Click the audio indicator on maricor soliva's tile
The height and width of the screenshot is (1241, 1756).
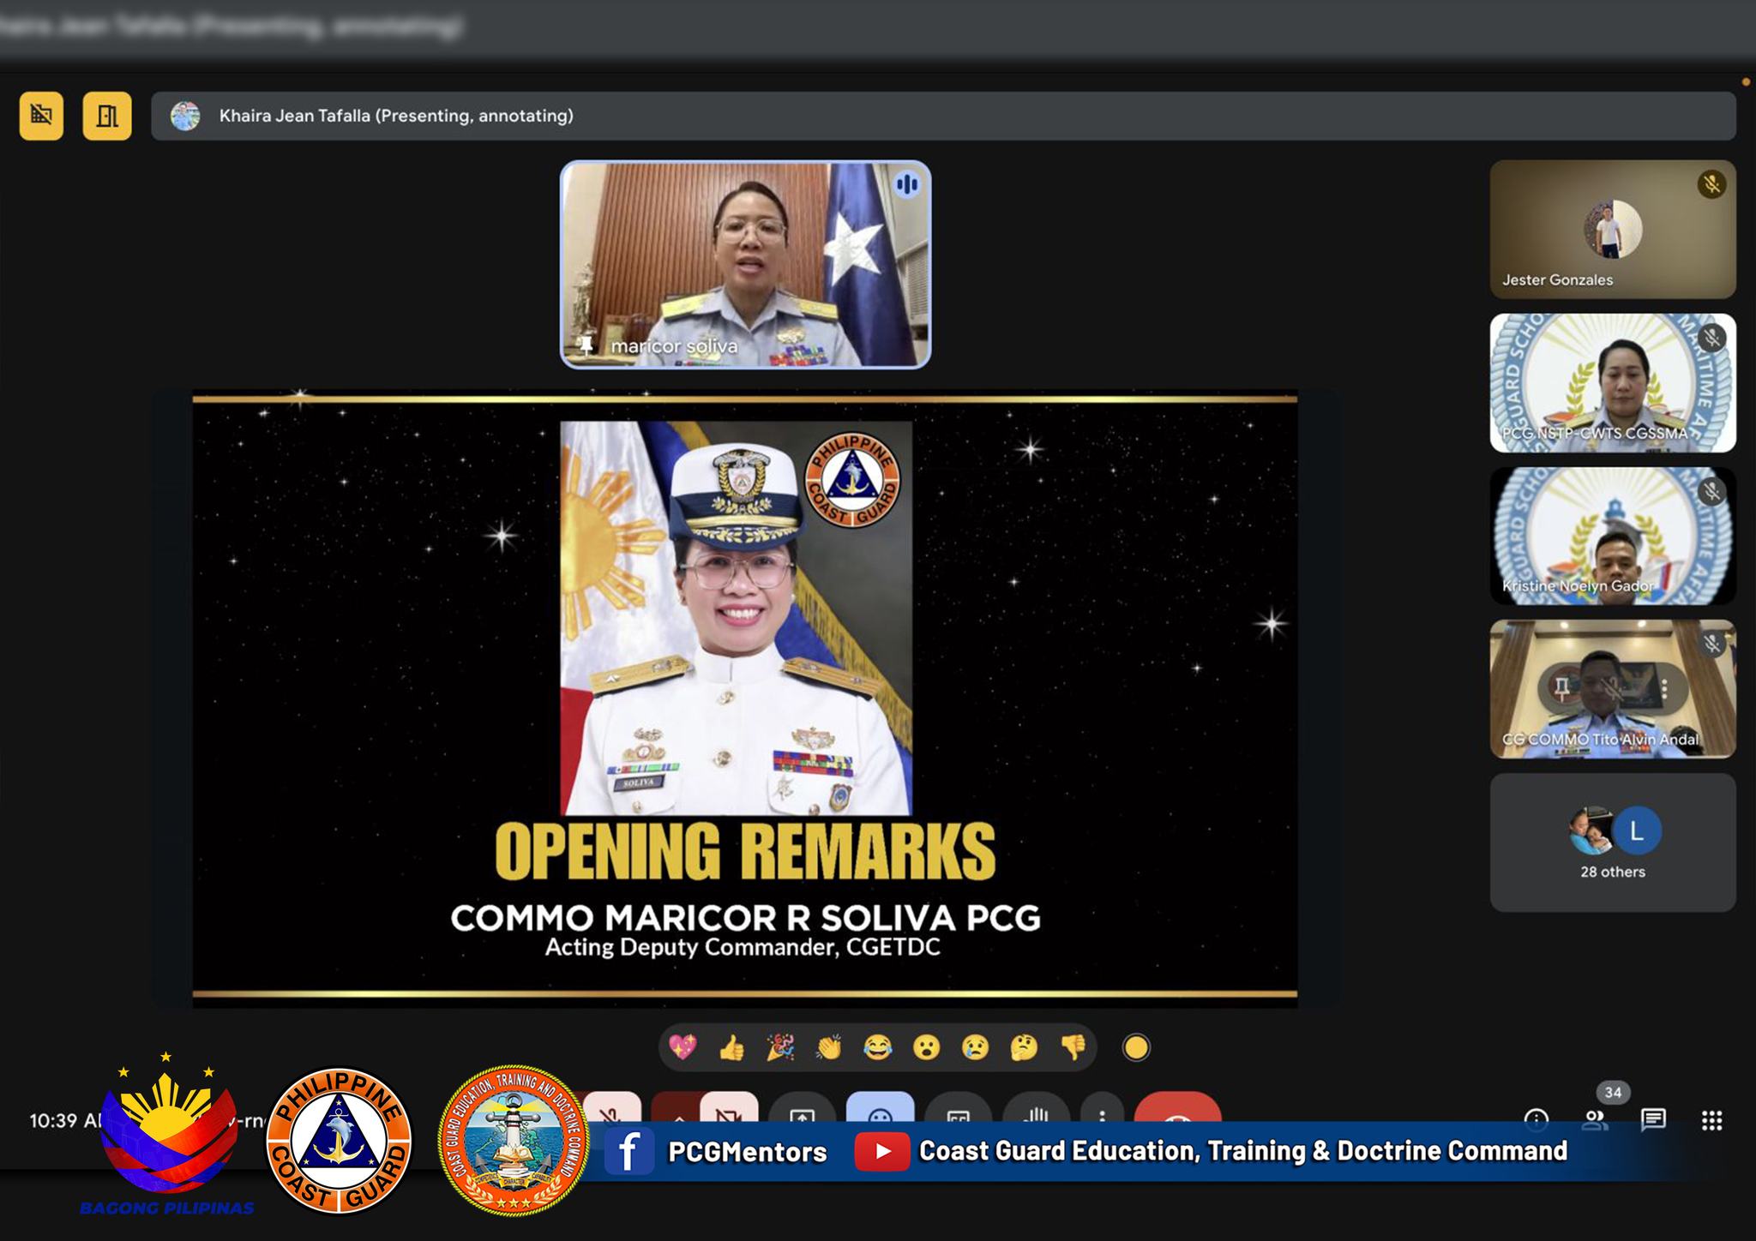point(906,184)
